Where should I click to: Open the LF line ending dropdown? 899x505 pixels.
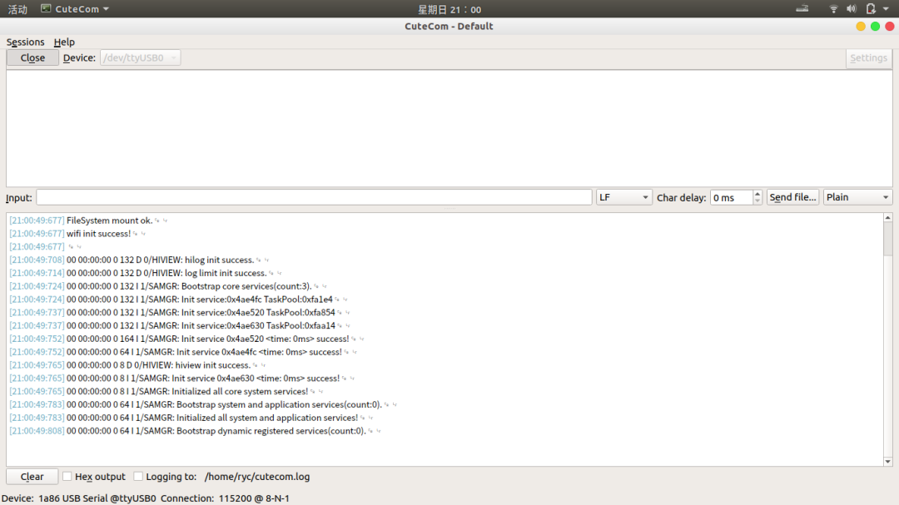tap(623, 197)
